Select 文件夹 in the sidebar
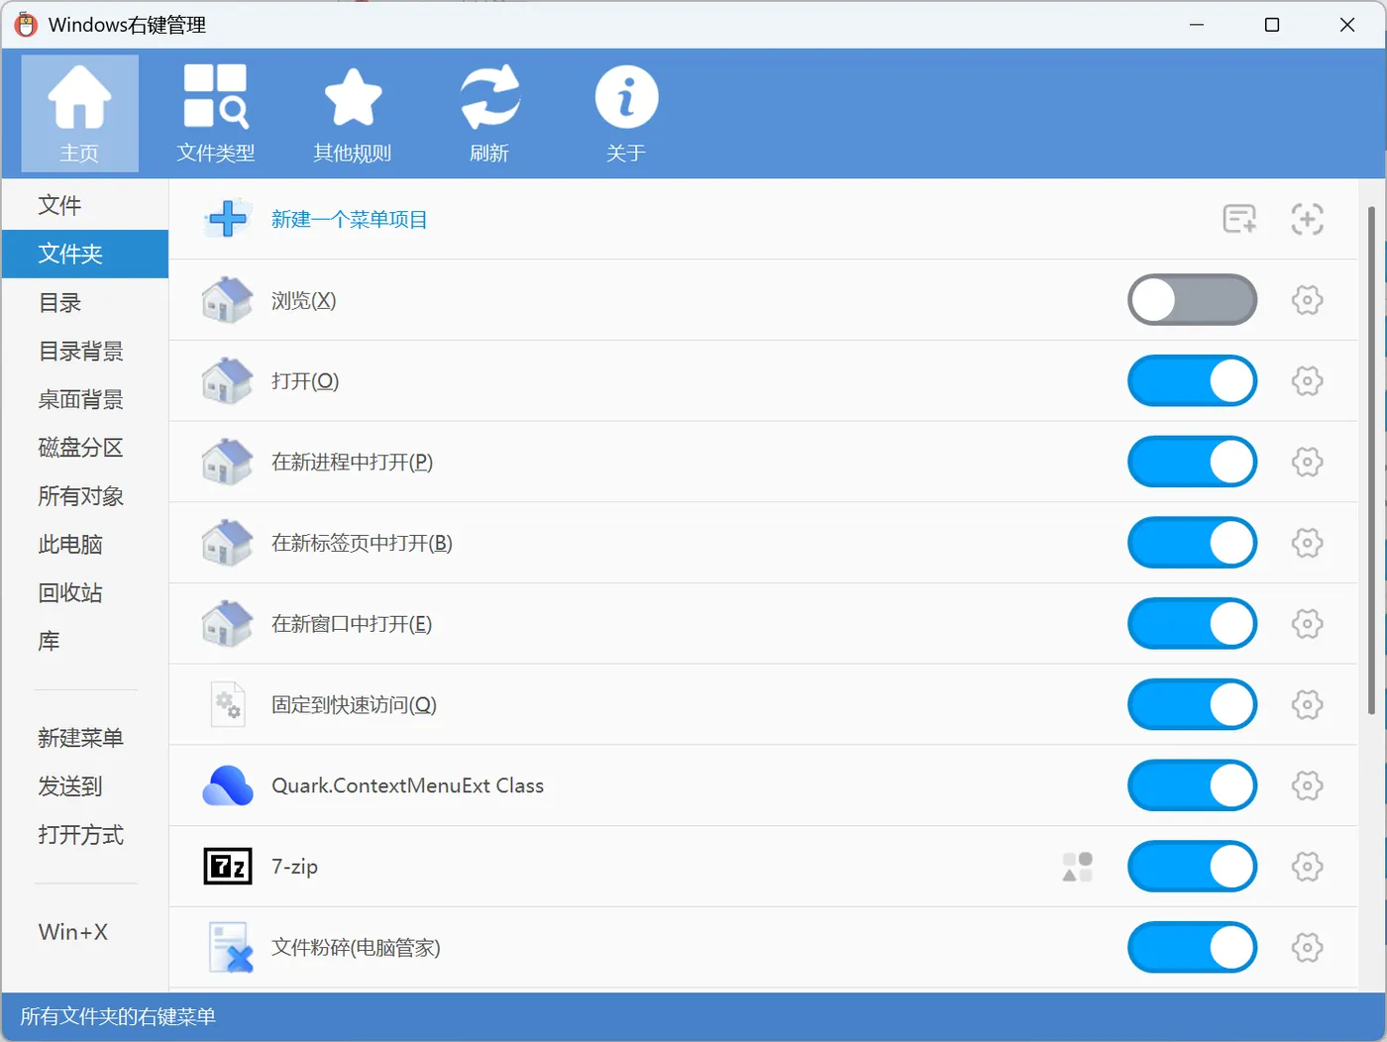Image resolution: width=1387 pixels, height=1042 pixels. [85, 254]
